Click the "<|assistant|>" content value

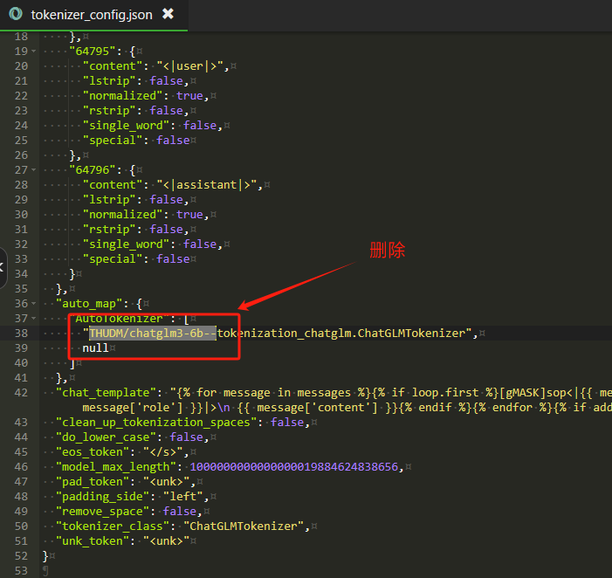pyautogui.click(x=206, y=184)
